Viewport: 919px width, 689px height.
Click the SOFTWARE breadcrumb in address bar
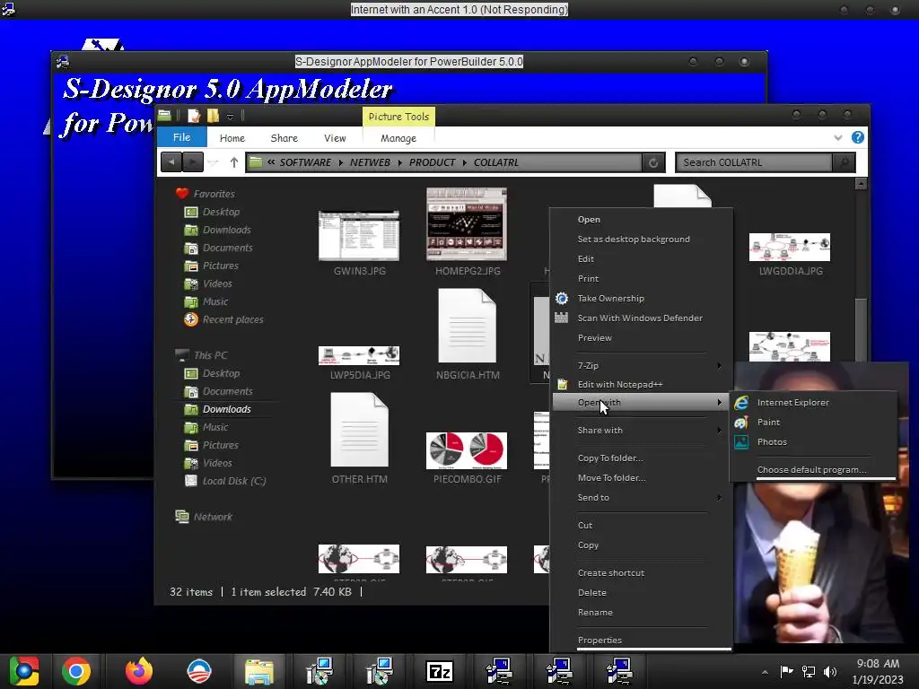tap(305, 162)
